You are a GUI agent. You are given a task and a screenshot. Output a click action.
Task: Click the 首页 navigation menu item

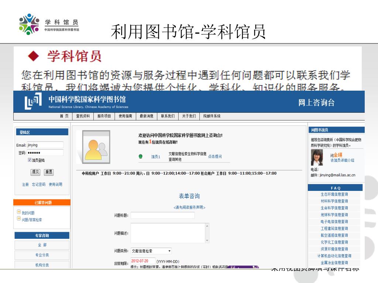64,116
